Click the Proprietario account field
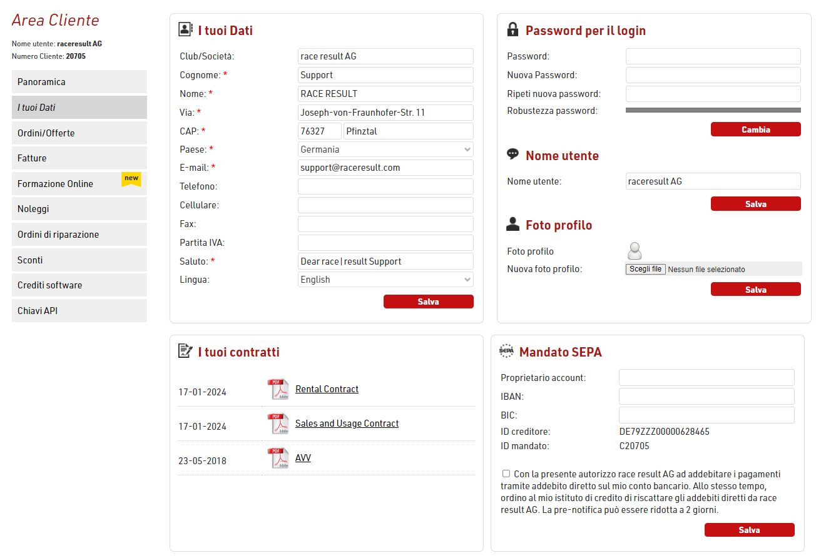 click(x=706, y=378)
